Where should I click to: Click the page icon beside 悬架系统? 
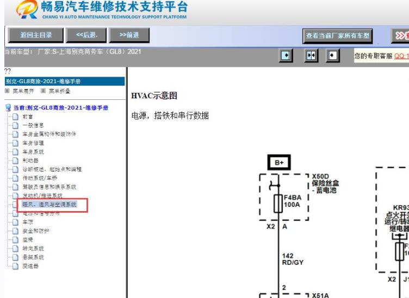(x=15, y=257)
